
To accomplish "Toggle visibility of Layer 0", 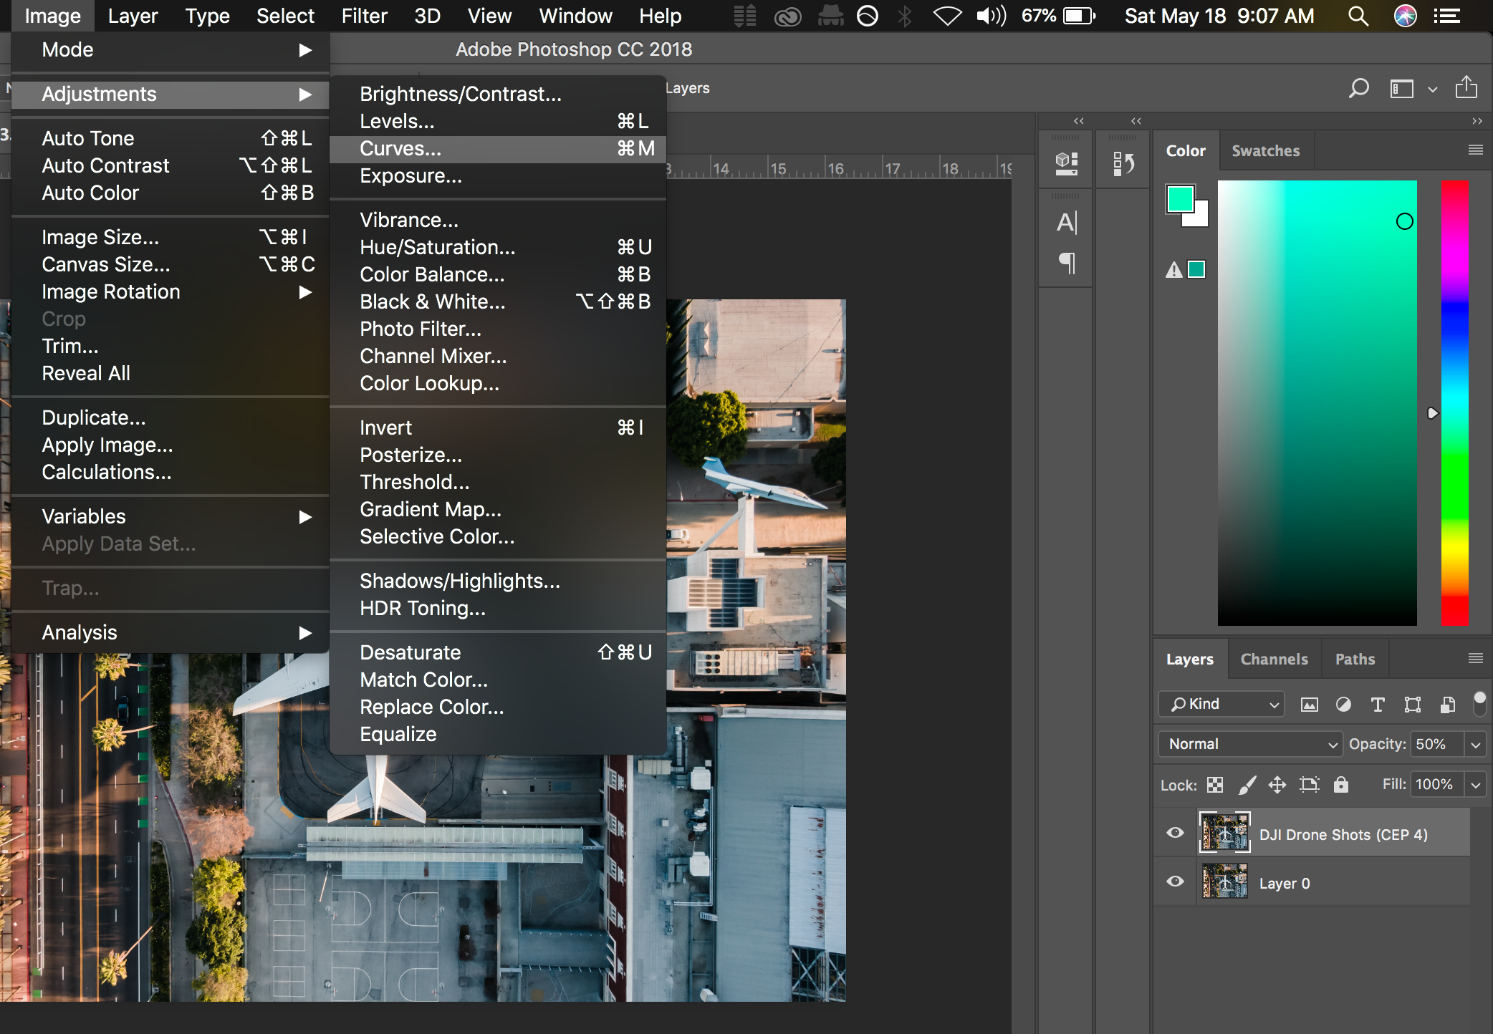I will click(x=1175, y=881).
